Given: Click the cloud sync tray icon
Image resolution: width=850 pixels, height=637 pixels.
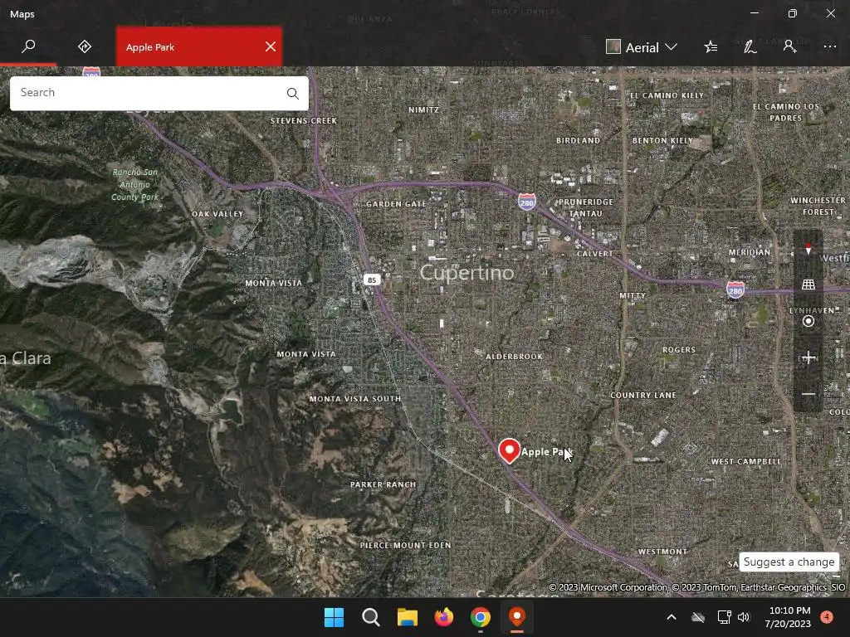Looking at the screenshot, I should 698,617.
